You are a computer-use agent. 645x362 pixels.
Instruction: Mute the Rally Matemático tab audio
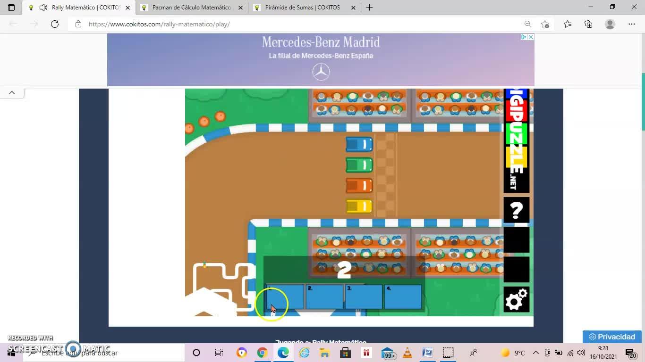[43, 8]
